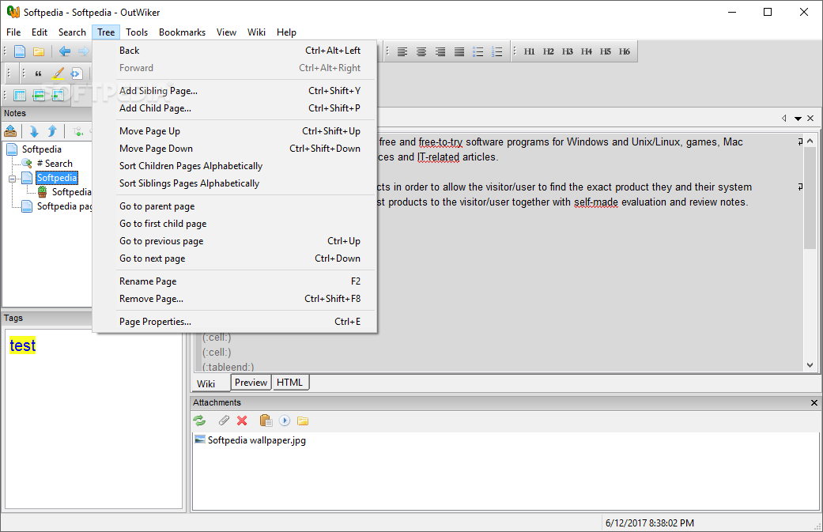
Task: Open a notes tree with the folder icon
Action: pyautogui.click(x=38, y=51)
